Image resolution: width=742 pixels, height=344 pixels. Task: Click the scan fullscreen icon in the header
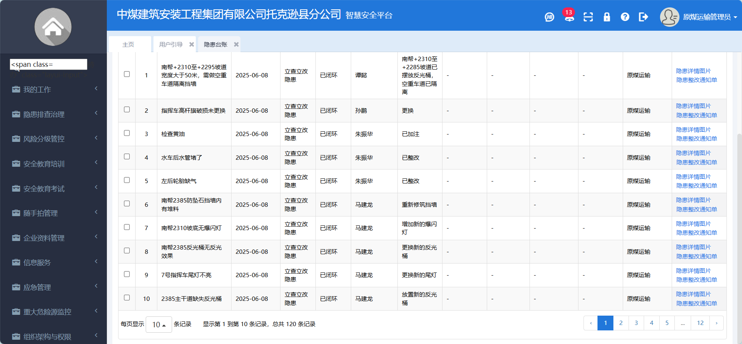click(588, 17)
